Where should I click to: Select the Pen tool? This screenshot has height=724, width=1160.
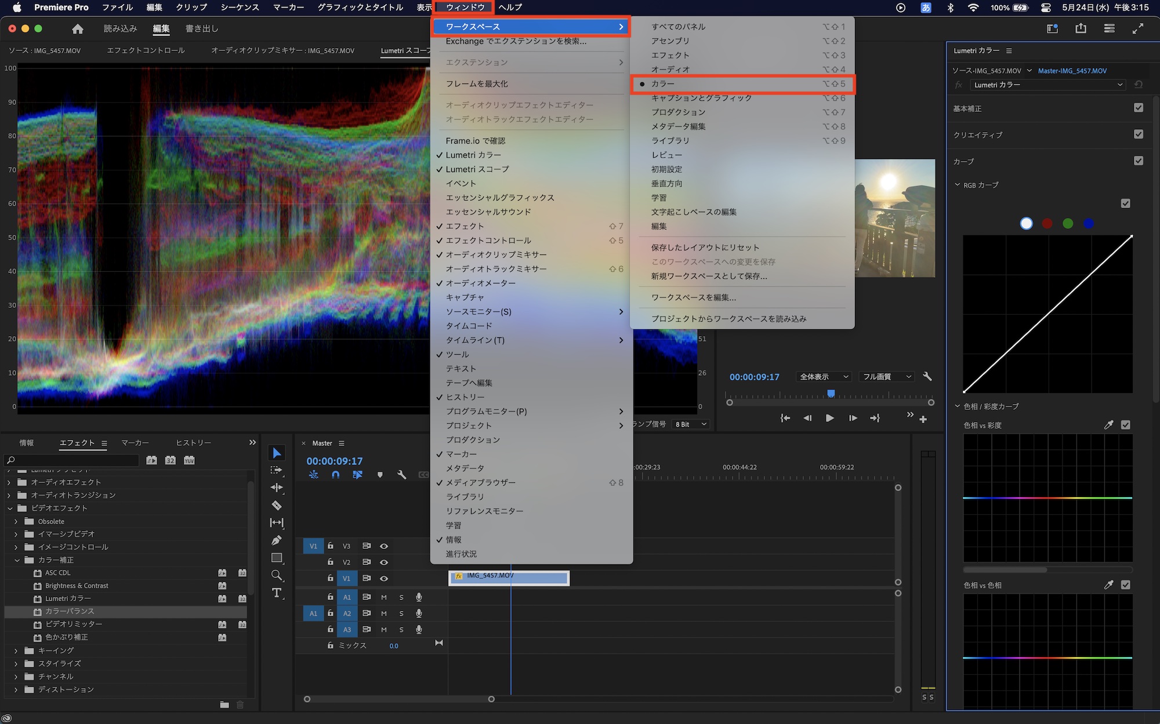(x=277, y=540)
